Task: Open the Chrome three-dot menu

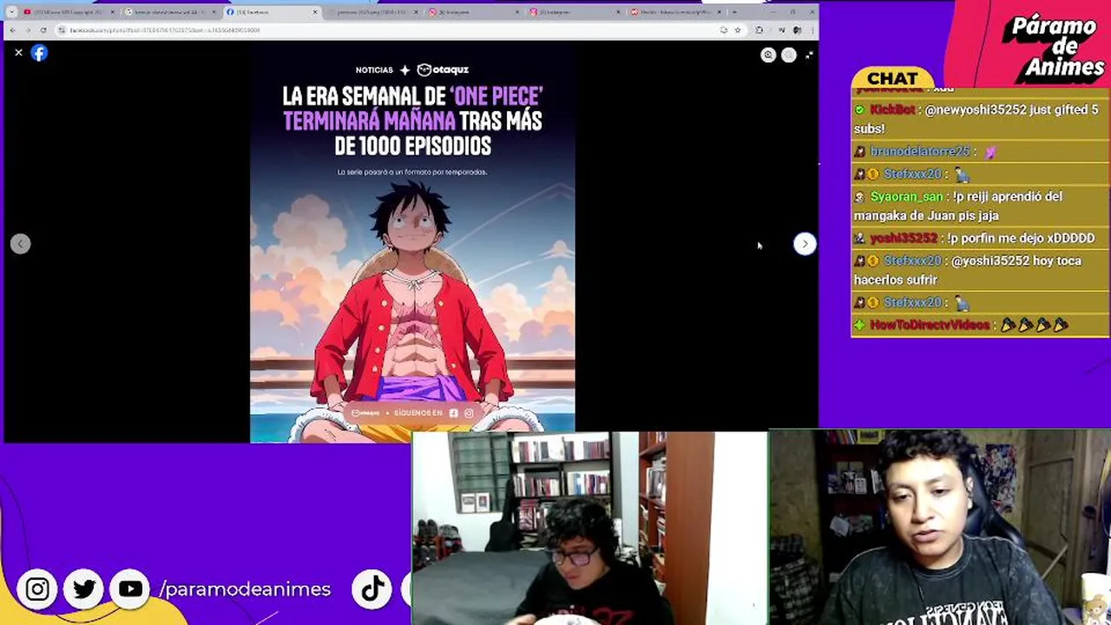Action: coord(812,30)
